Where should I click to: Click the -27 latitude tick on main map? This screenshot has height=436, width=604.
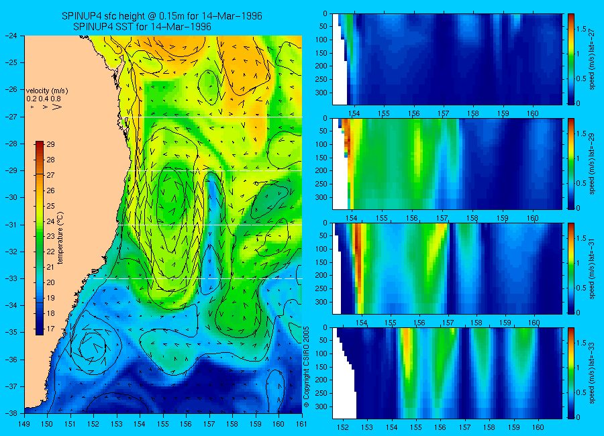click(12, 117)
